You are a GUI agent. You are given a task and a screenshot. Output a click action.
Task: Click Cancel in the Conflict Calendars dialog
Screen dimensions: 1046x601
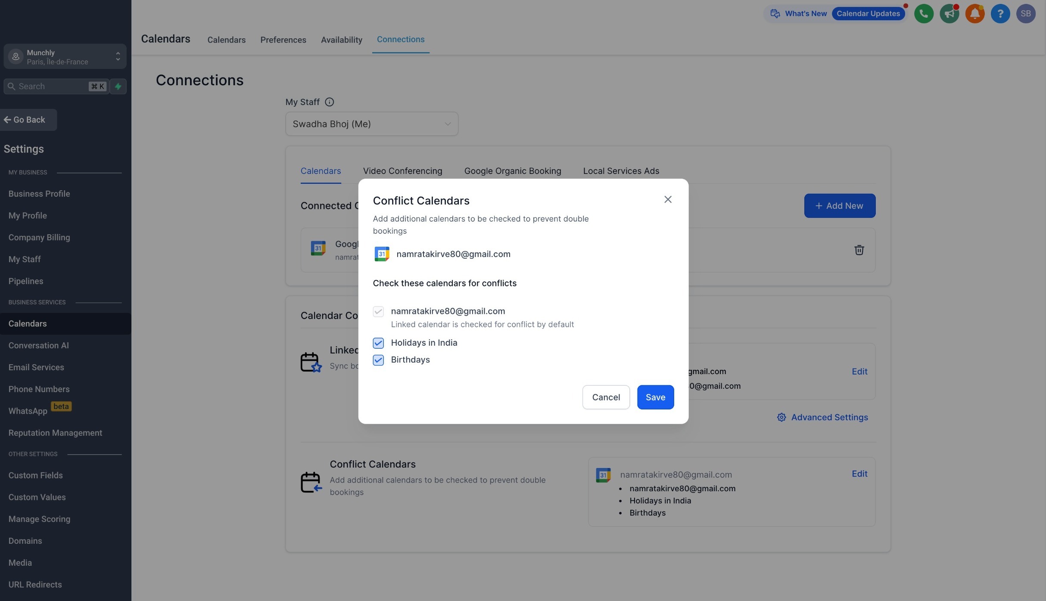pyautogui.click(x=606, y=397)
